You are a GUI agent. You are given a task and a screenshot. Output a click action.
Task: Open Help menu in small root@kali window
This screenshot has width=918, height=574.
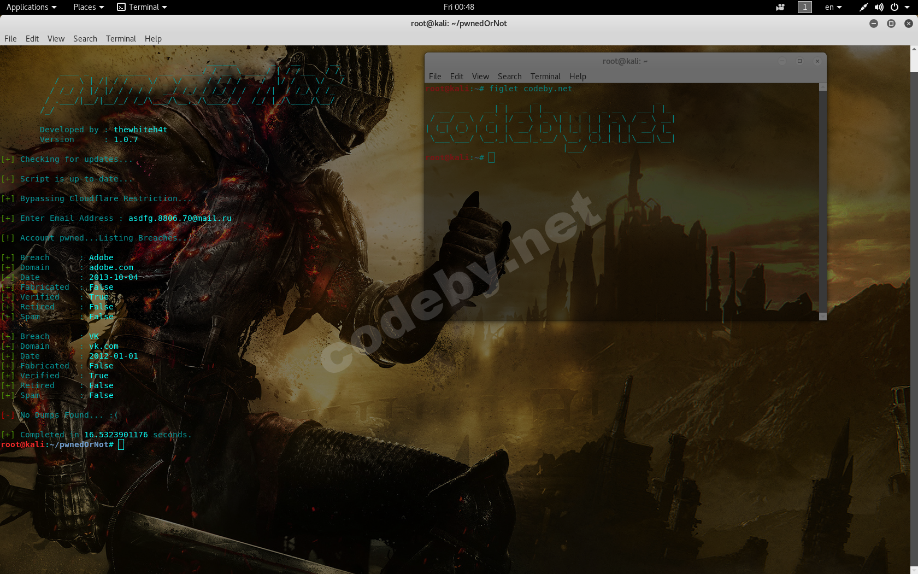click(578, 77)
